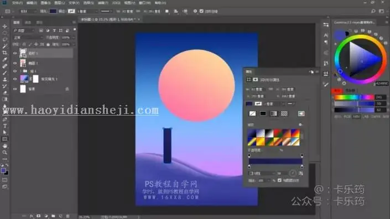Choose no-fill type in Properties panel

252,113
